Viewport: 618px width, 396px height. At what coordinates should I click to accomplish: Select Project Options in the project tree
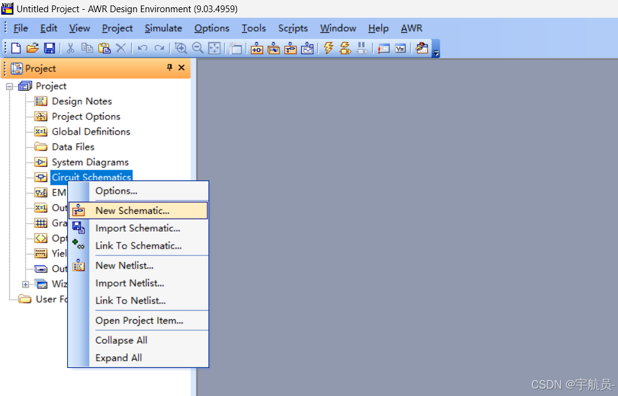point(86,116)
